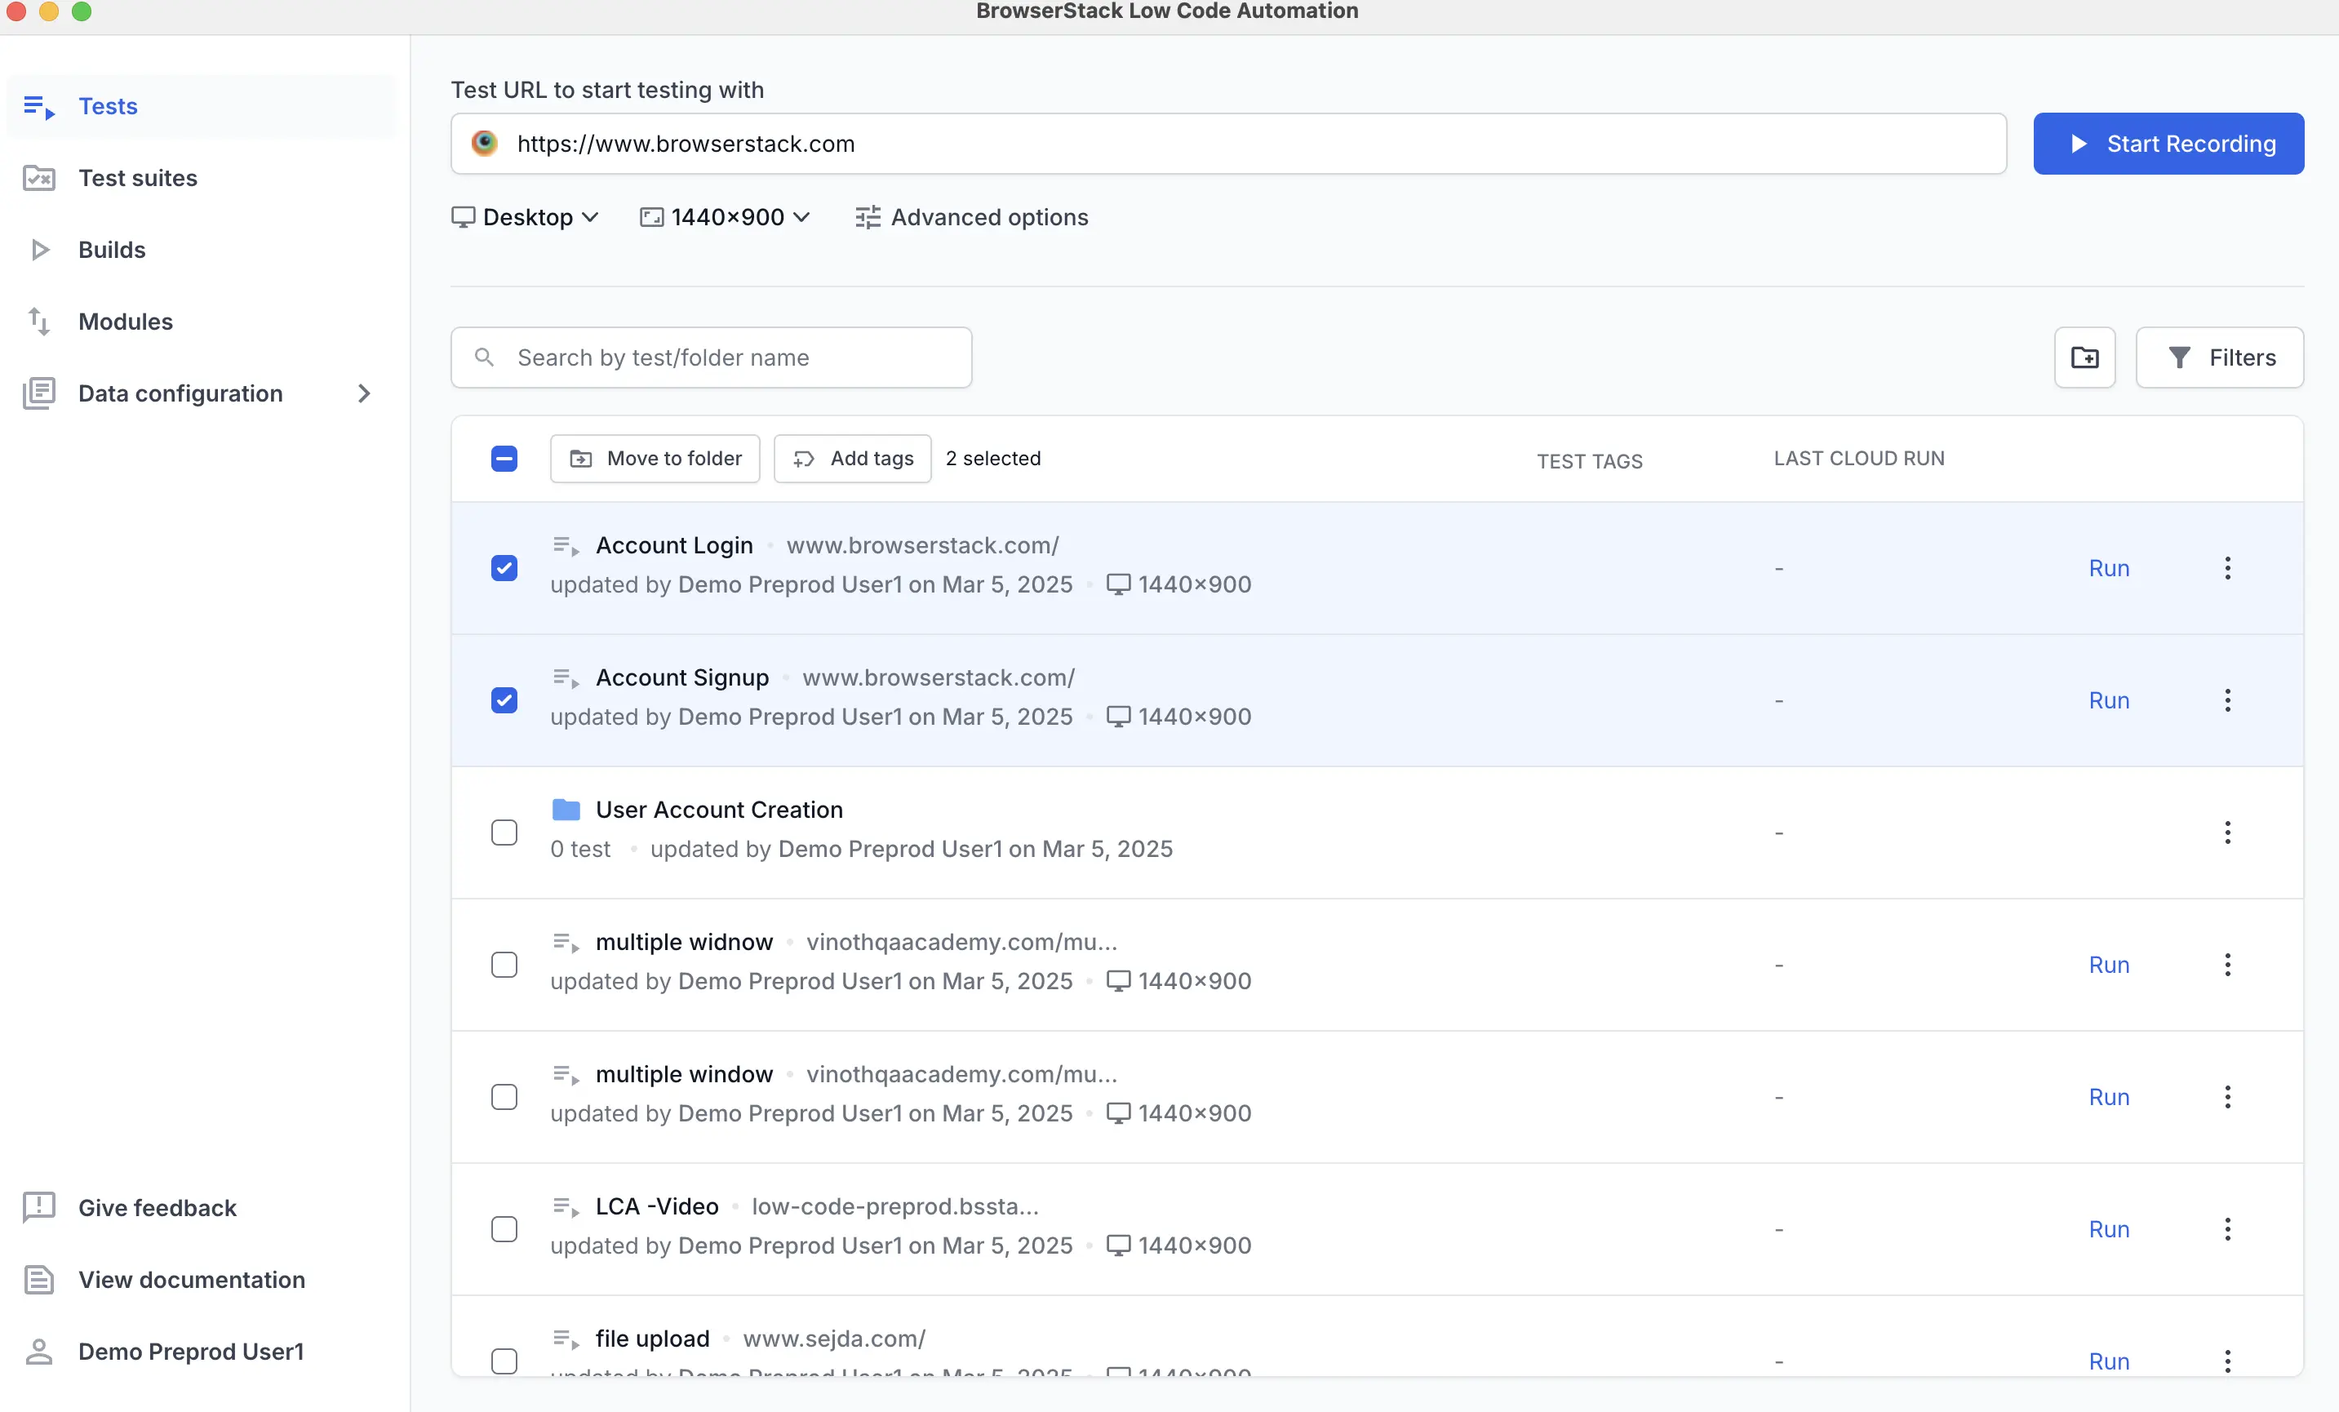Select the User Account Creation folder checkbox
The image size is (2339, 1412).
tap(504, 833)
